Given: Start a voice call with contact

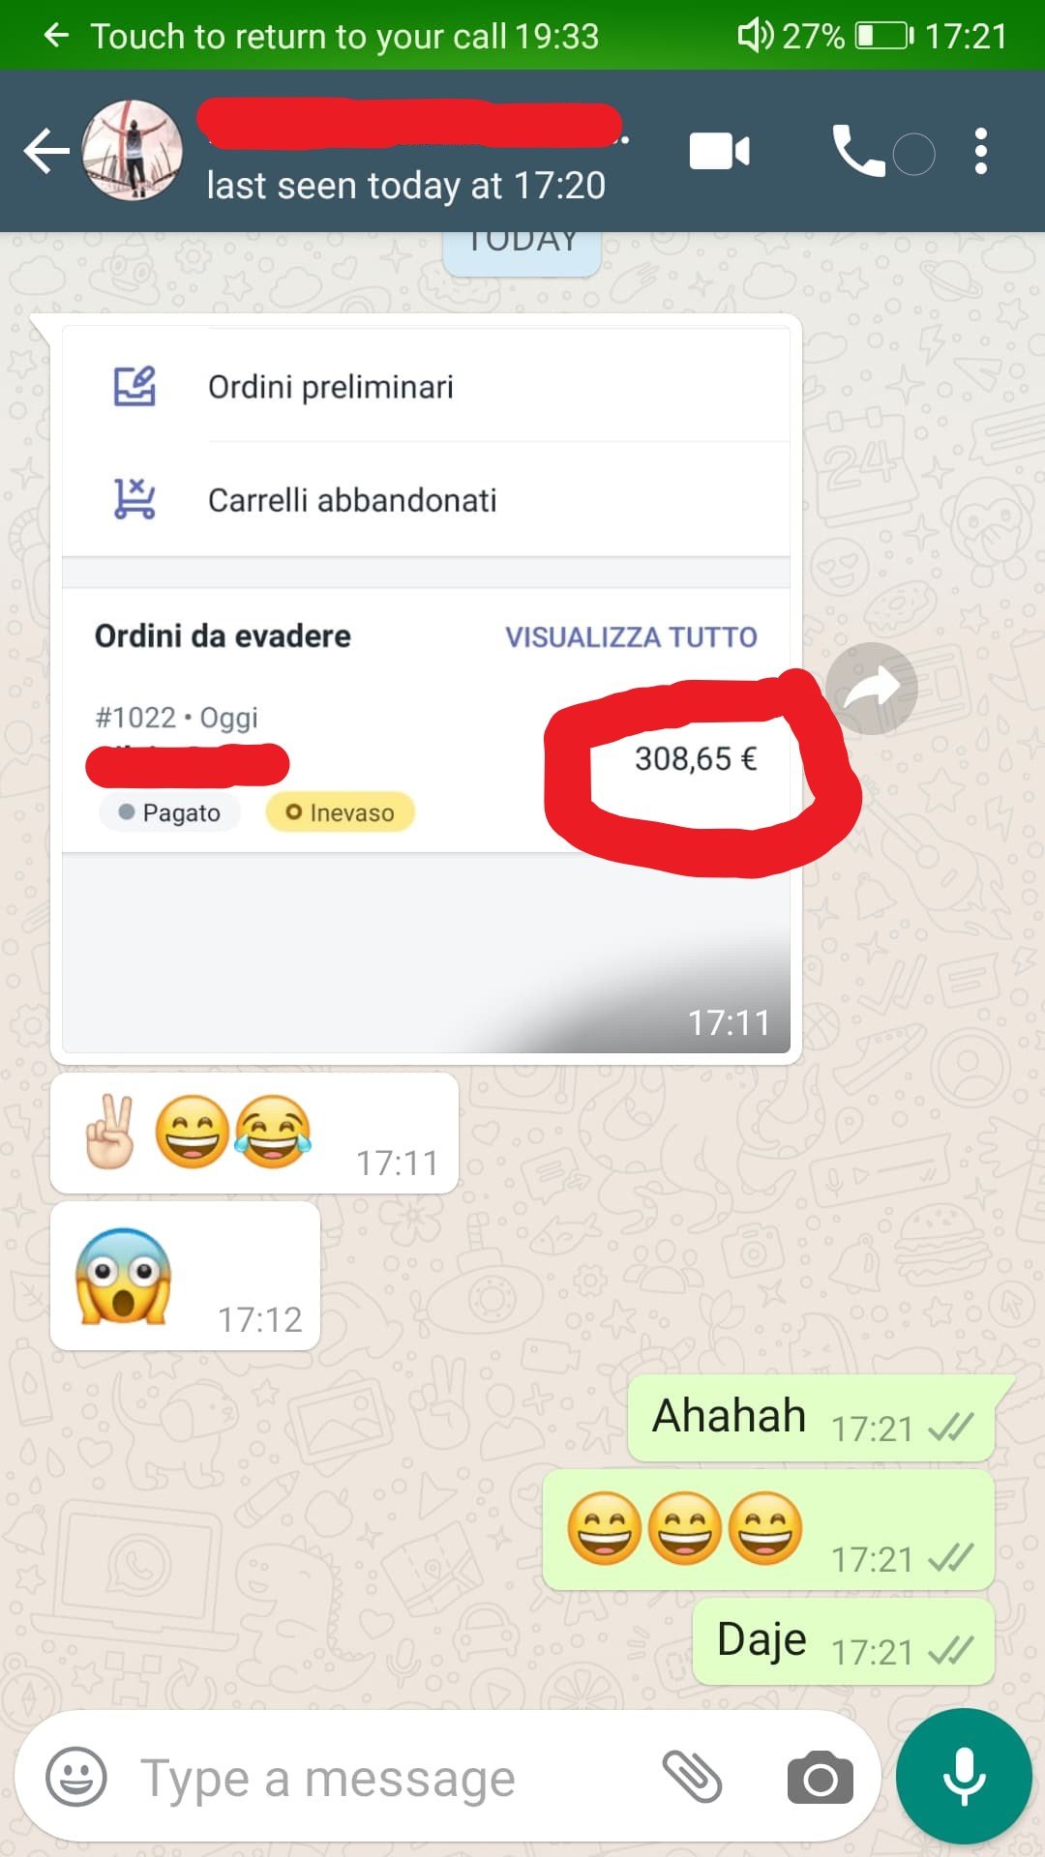Looking at the screenshot, I should (858, 151).
